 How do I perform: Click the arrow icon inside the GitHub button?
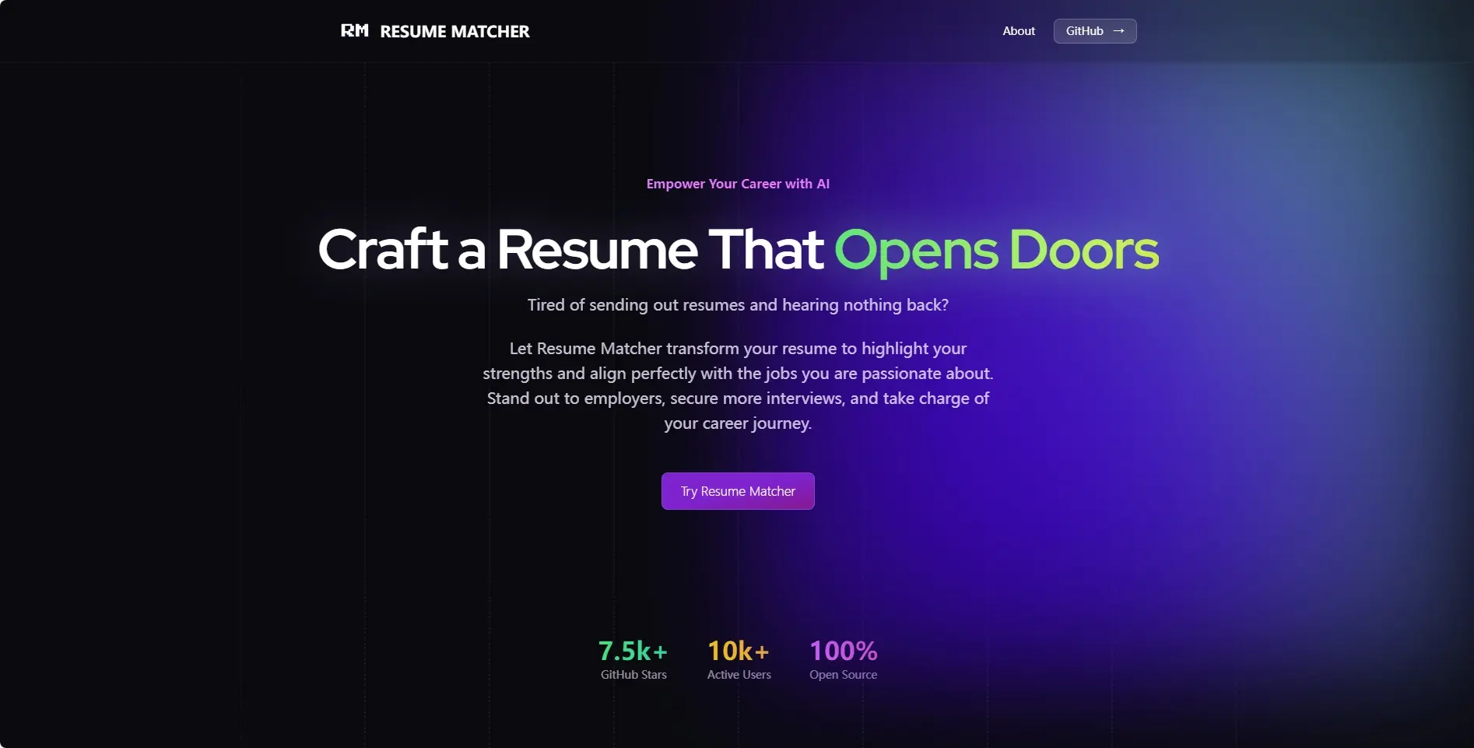click(1118, 30)
